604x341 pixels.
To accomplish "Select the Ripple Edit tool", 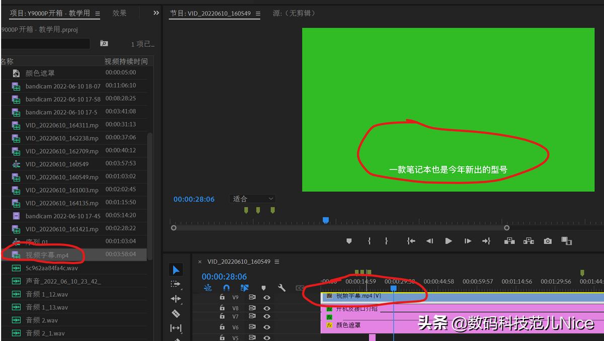I will click(176, 299).
